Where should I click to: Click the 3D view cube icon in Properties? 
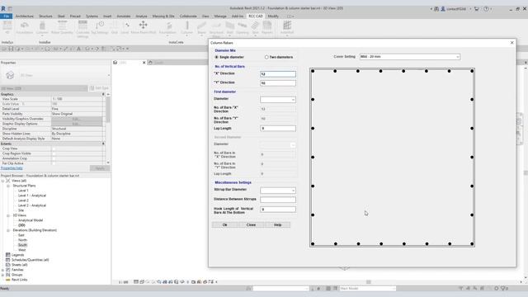[10, 75]
